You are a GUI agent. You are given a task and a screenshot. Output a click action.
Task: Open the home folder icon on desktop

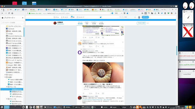point(24,3)
